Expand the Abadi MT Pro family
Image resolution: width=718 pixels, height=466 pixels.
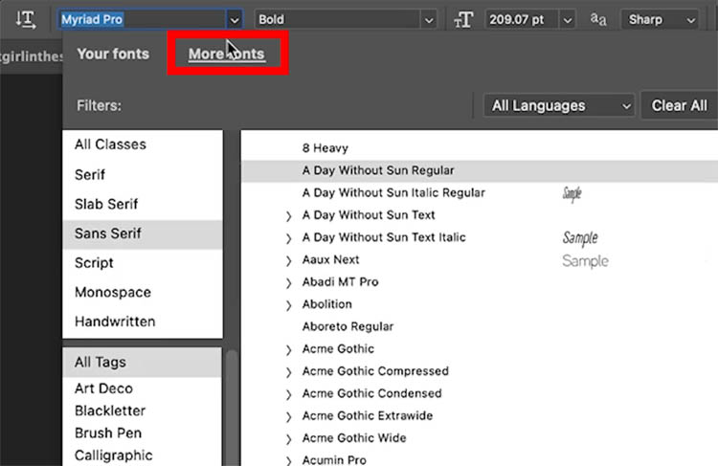click(x=288, y=283)
